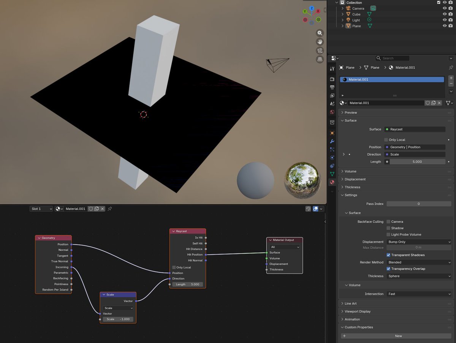Expand the Viewport Display panel

(x=396, y=311)
